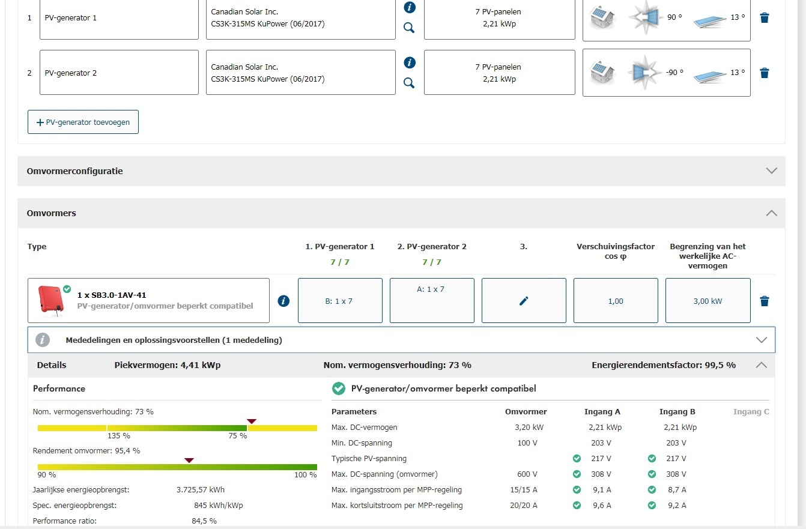This screenshot has width=806, height=529.
Task: Collapse the Details panel chevron
Action: tap(762, 365)
